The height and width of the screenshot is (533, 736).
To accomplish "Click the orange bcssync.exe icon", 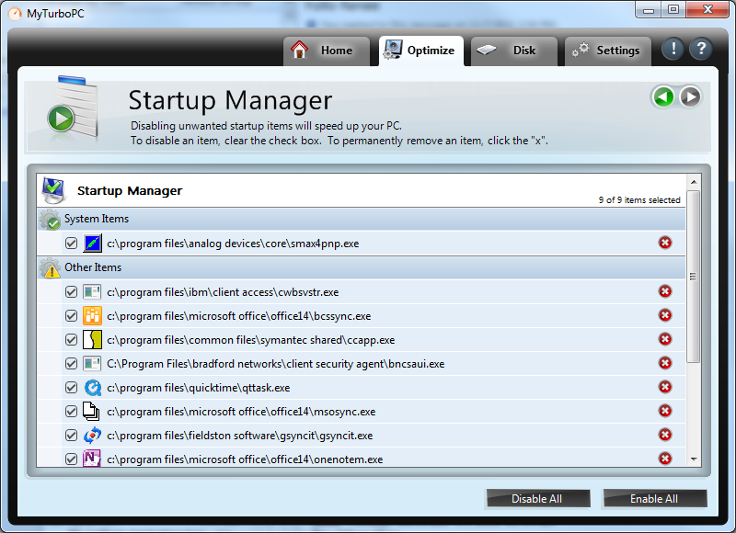I will pyautogui.click(x=92, y=316).
